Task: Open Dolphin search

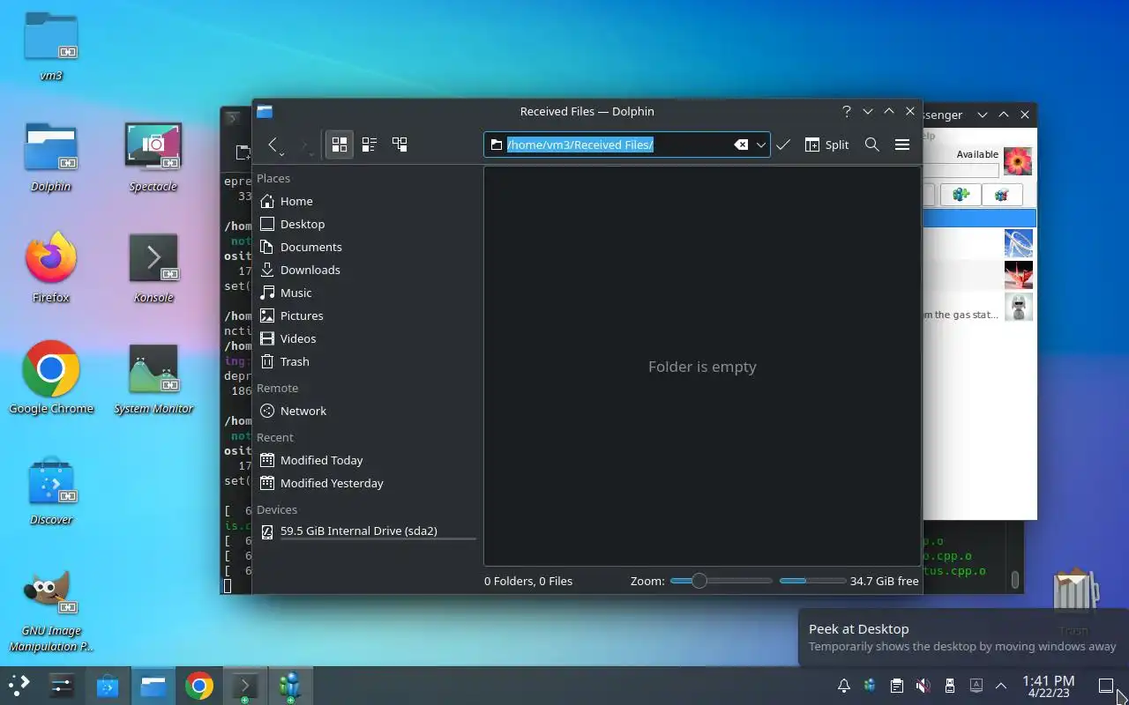Action: (x=872, y=145)
